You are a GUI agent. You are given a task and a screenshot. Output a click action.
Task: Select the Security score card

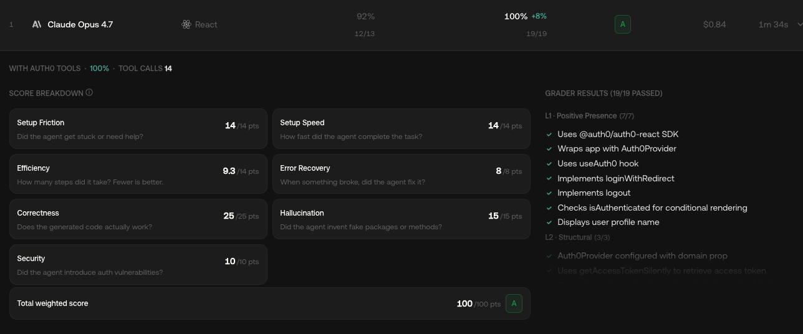pyautogui.click(x=138, y=264)
